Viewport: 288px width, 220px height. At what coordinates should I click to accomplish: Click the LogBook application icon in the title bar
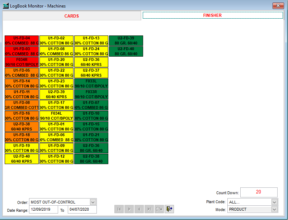click(6, 6)
